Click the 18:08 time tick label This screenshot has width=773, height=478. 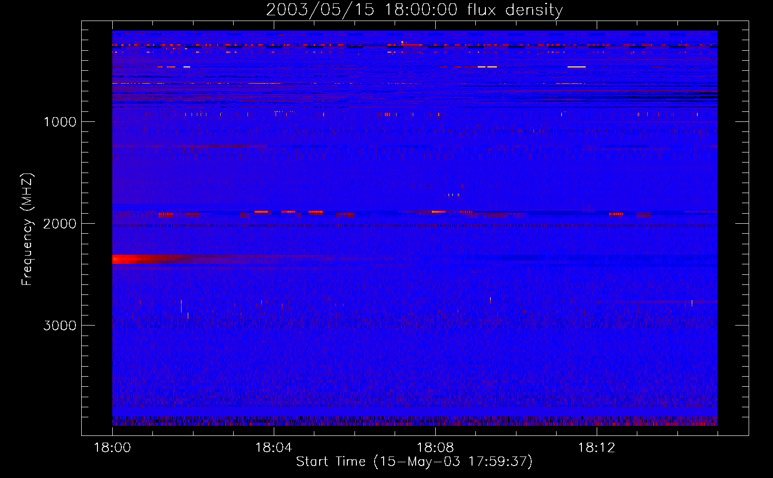(x=435, y=448)
